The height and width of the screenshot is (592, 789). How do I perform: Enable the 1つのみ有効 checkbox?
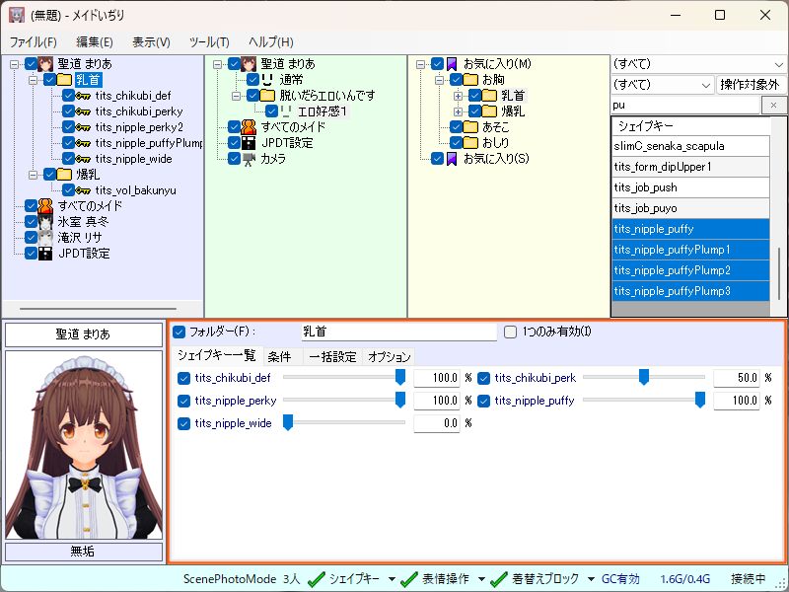(510, 332)
